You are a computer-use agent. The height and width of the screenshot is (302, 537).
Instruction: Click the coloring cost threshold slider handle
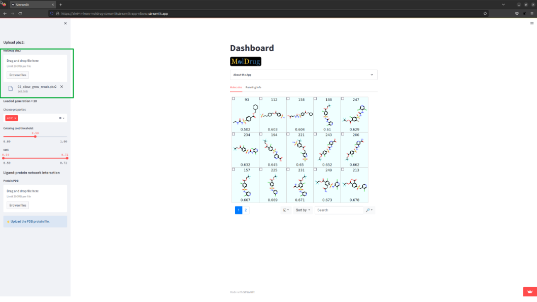click(x=35, y=137)
